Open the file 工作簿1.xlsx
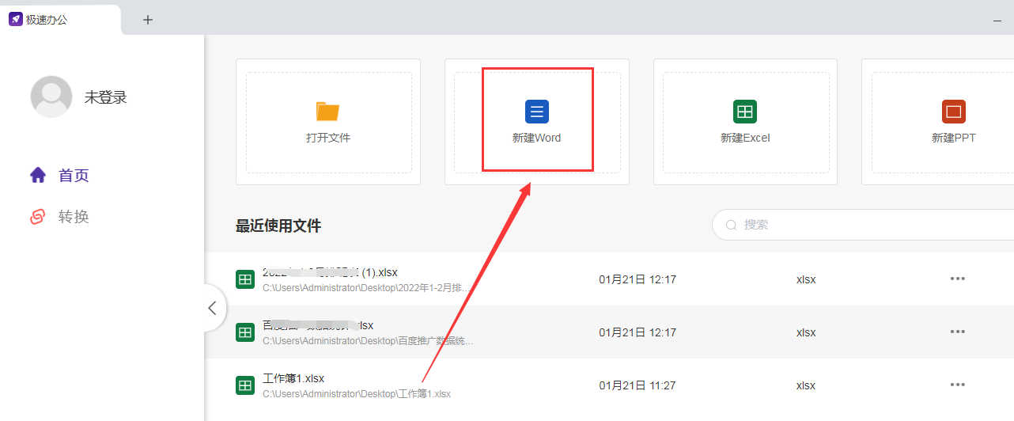This screenshot has height=421, width=1014. (293, 378)
